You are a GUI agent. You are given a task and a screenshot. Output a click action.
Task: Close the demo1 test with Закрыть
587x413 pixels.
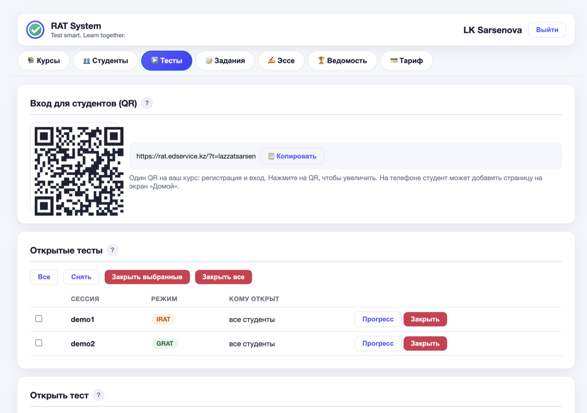coord(425,319)
